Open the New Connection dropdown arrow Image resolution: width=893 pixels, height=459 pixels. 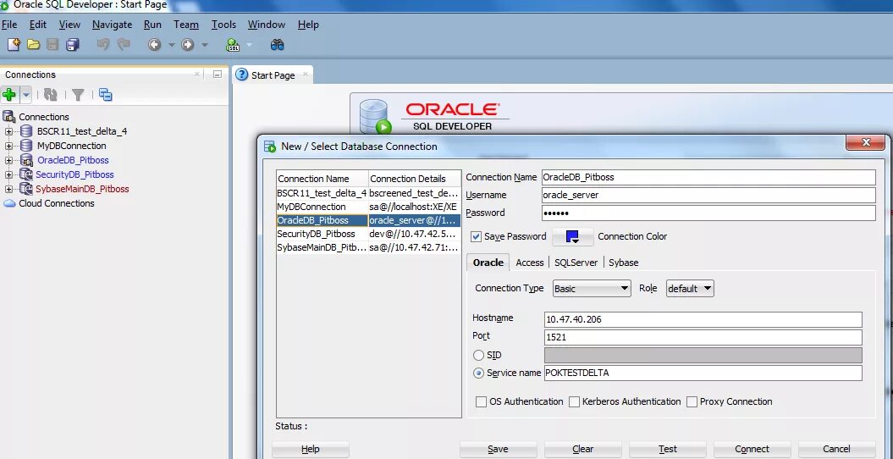tap(26, 95)
